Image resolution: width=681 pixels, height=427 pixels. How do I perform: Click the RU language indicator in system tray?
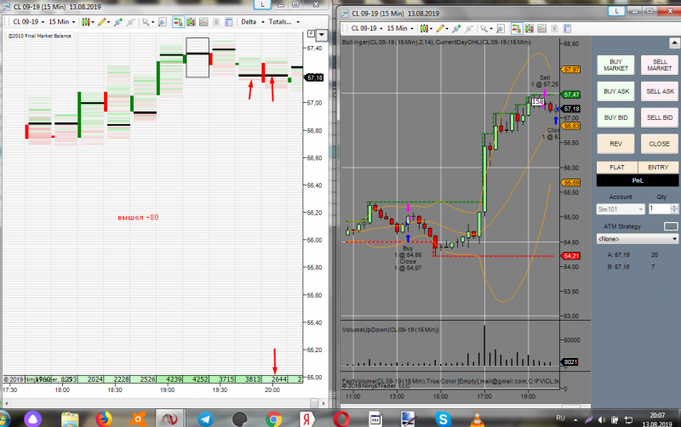(560, 418)
